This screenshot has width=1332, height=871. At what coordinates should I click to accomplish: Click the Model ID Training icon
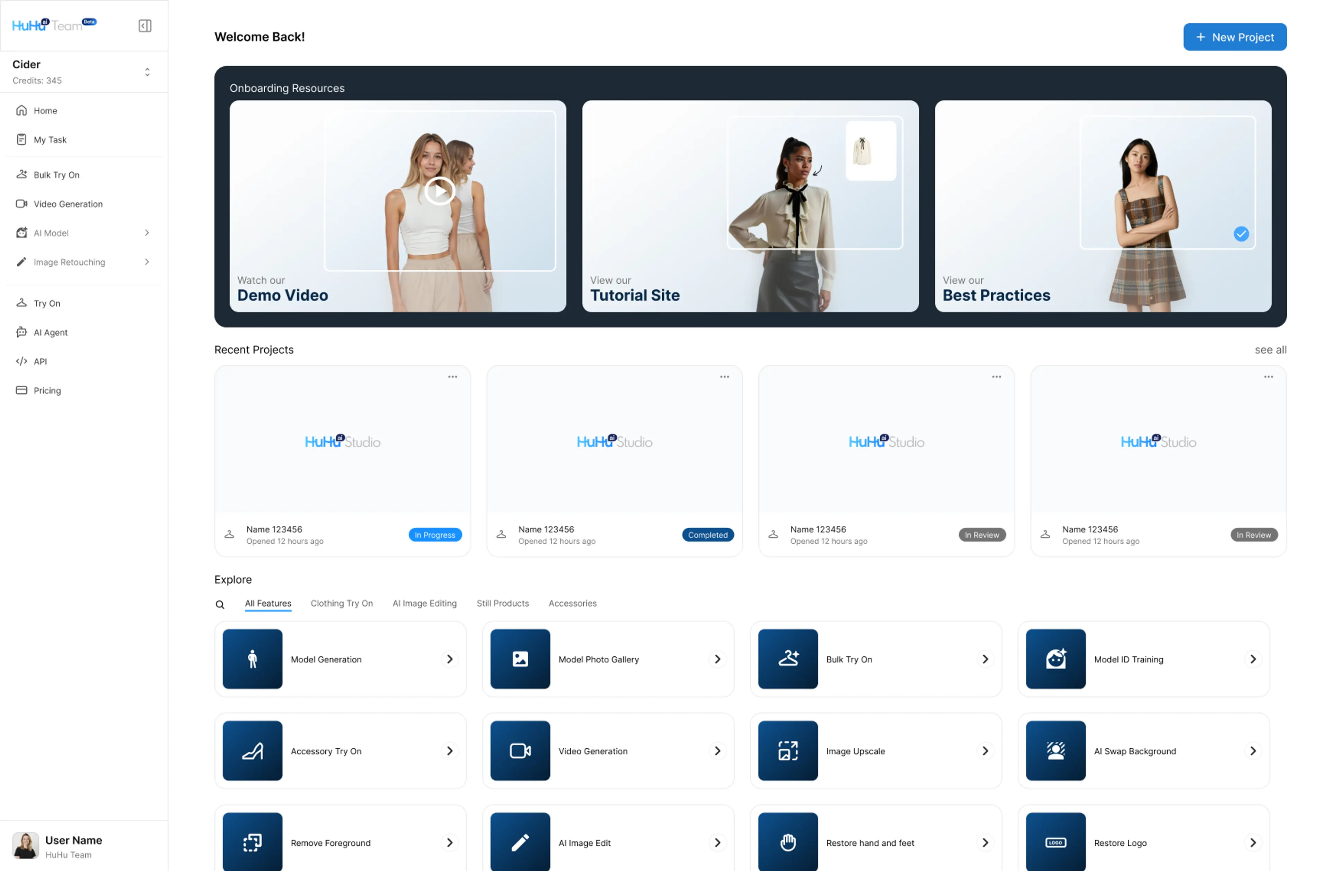coord(1055,659)
